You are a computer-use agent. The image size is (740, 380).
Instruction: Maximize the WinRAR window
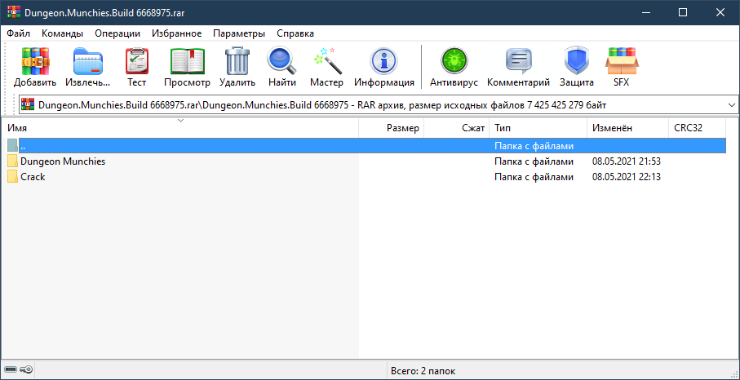682,13
